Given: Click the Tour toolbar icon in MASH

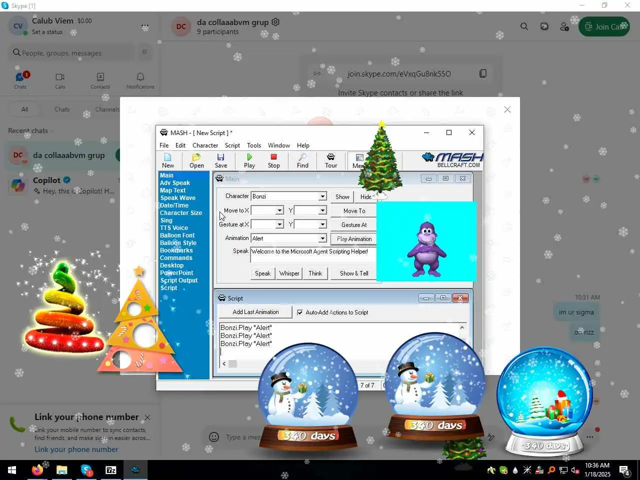Looking at the screenshot, I should click(x=331, y=160).
